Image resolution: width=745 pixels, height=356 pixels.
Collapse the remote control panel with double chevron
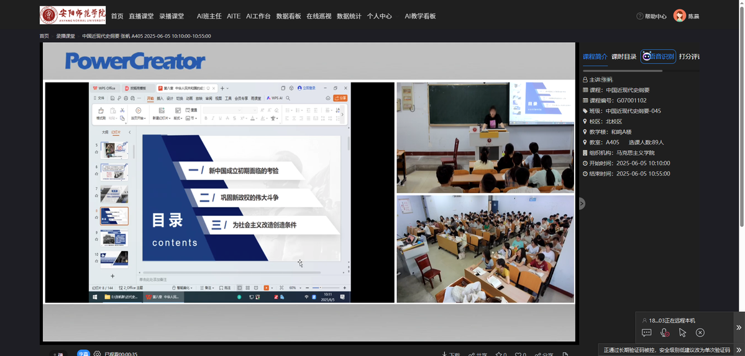click(x=739, y=327)
